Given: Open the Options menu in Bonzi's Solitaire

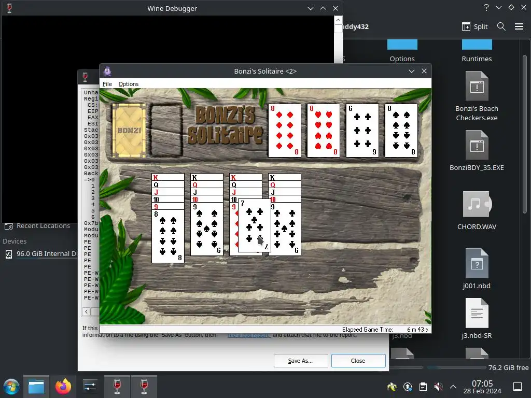Looking at the screenshot, I should point(129,84).
